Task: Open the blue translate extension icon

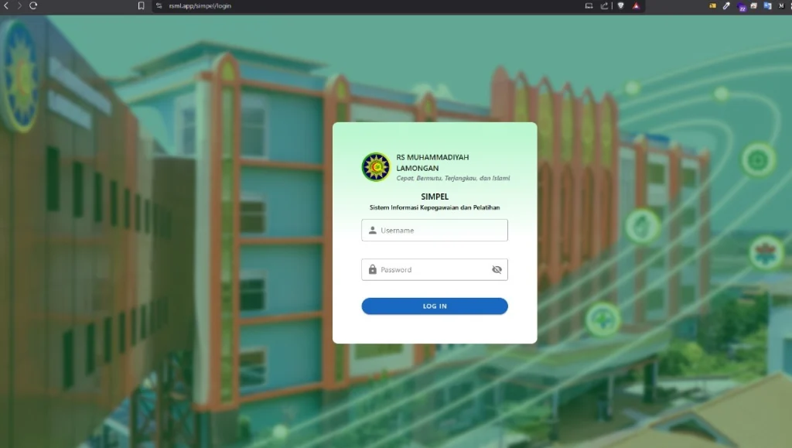Action: (768, 5)
